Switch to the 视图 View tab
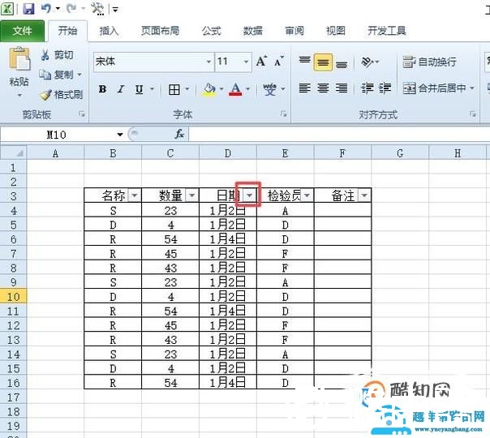The width and height of the screenshot is (490, 438). 336,31
